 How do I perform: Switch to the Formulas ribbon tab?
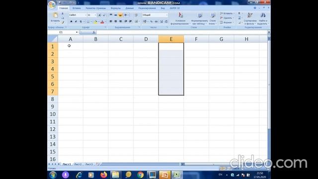pyautogui.click(x=116, y=8)
